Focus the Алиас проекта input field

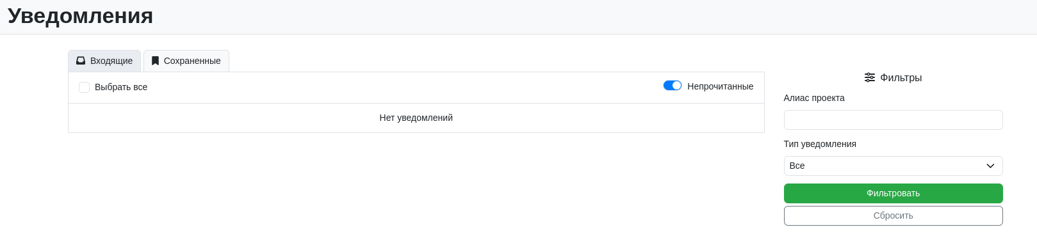893,120
